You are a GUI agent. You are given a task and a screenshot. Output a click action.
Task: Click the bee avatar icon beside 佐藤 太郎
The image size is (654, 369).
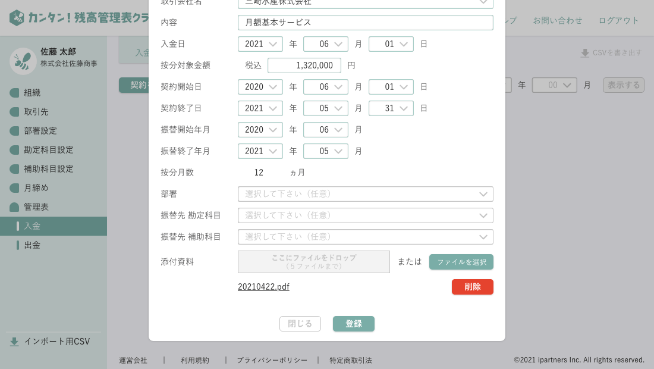(x=23, y=61)
